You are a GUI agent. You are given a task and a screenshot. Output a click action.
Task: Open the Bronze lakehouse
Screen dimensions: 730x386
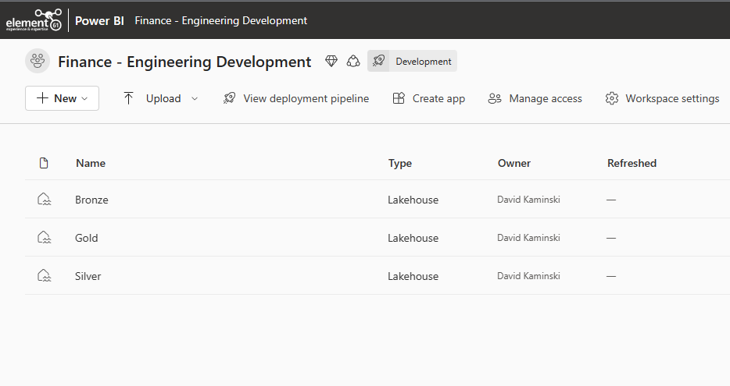tap(91, 200)
